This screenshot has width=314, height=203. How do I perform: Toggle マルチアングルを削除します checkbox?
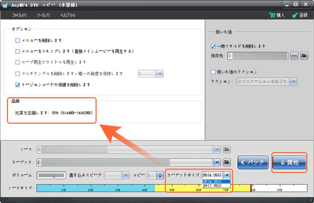18,74
